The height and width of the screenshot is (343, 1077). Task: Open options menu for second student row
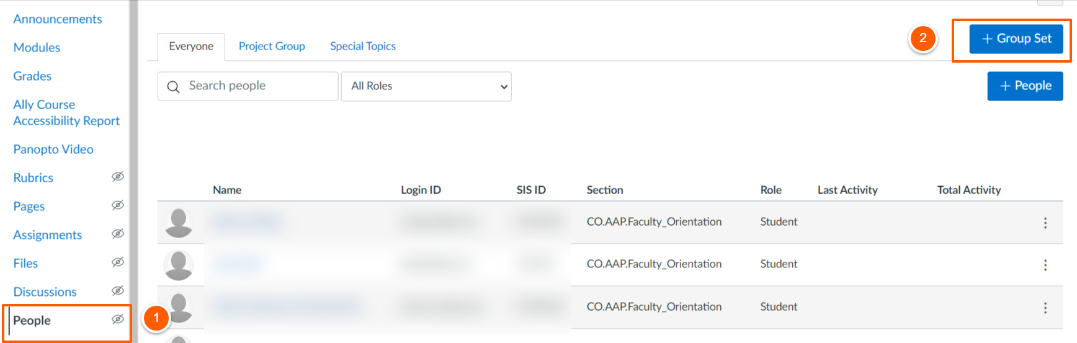point(1045,265)
